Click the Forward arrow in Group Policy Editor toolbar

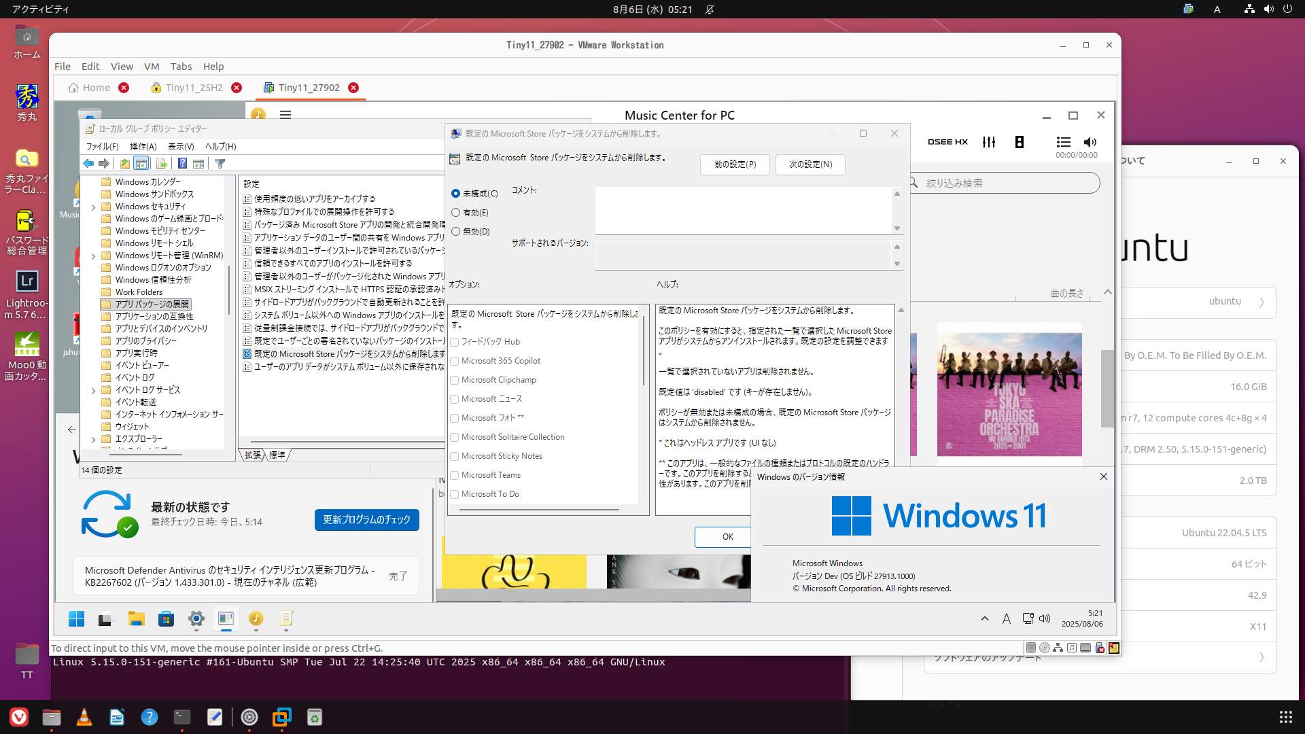click(103, 164)
